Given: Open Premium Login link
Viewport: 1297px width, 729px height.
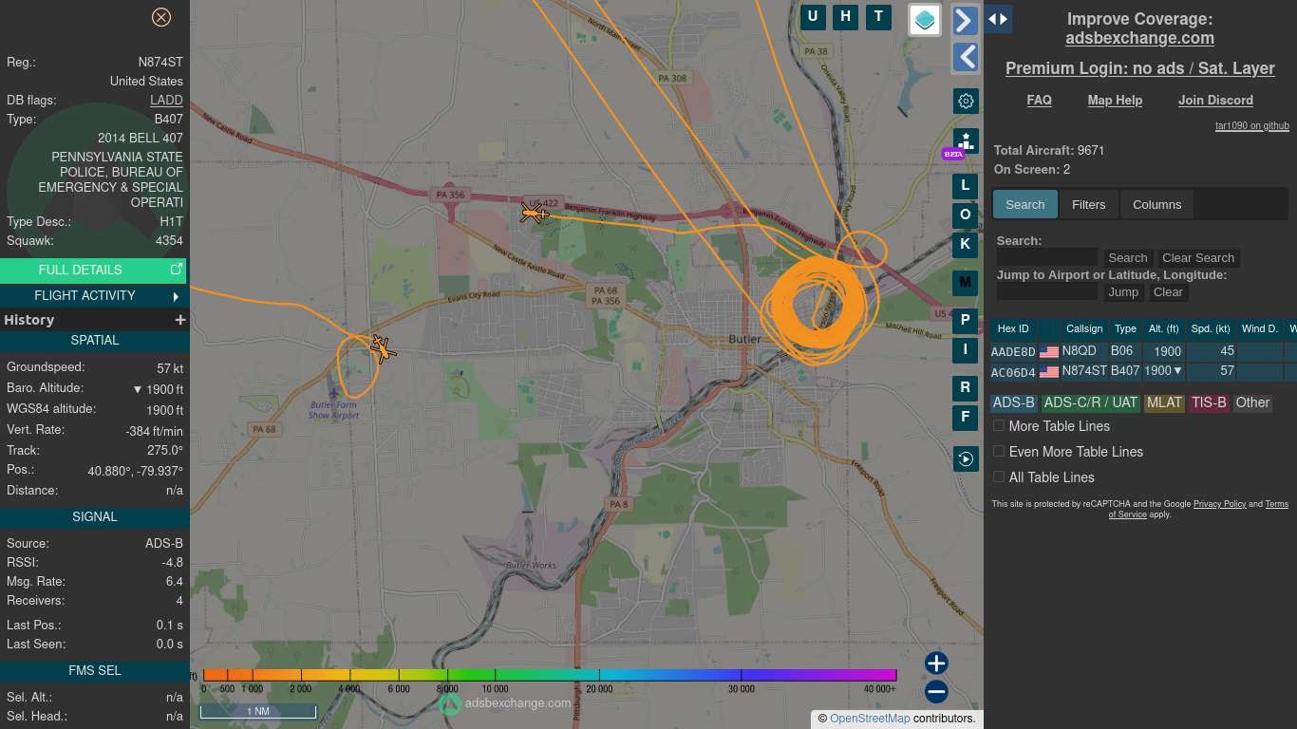Looking at the screenshot, I should (x=1139, y=68).
